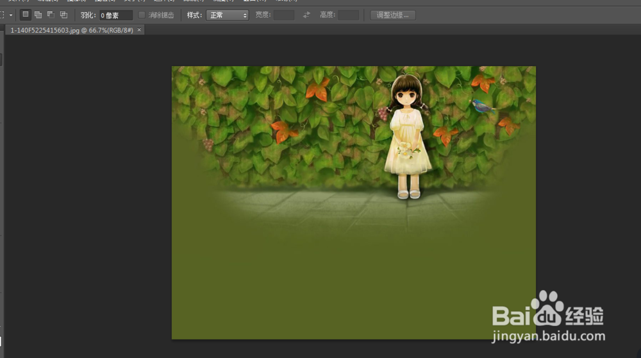
Task: Toggle the 消除锯齿 anti-alias checkbox
Action: point(142,15)
